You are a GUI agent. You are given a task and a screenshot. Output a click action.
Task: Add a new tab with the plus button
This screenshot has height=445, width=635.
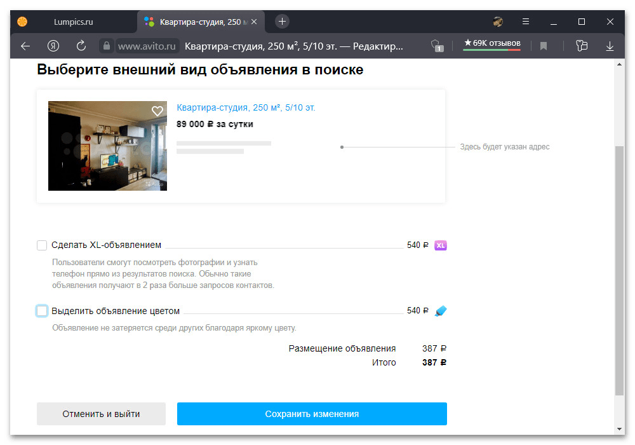[283, 21]
